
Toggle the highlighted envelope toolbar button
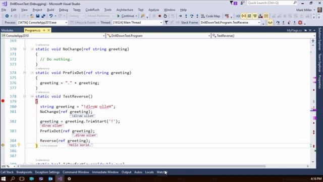[266, 16]
